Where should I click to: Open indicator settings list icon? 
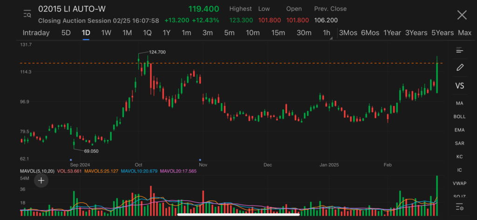point(459,207)
